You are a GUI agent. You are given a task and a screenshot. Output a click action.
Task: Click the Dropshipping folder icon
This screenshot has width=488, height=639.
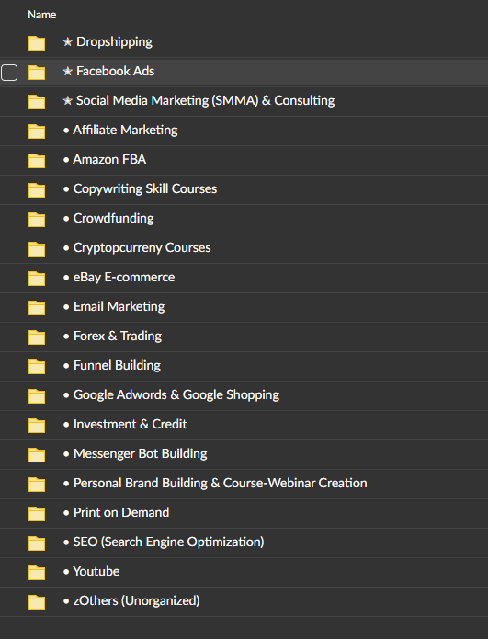click(x=37, y=43)
